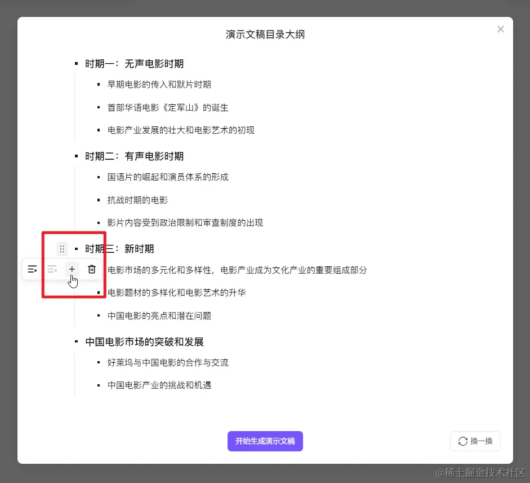Select the item 首部华语电影《定军山》的诞生
530x483 pixels.
coord(167,107)
